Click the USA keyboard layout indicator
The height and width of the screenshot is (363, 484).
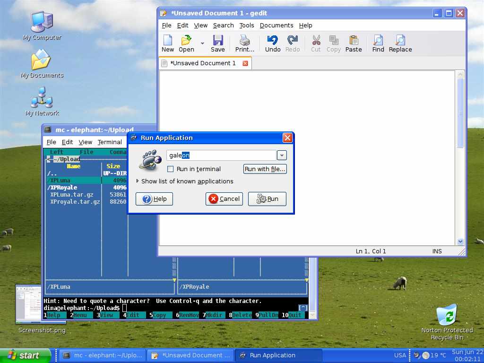pyautogui.click(x=400, y=355)
